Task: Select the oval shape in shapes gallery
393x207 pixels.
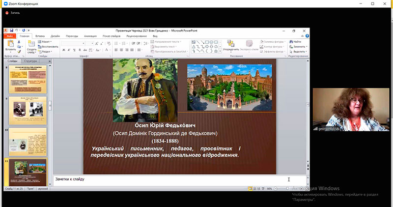Action: (x=212, y=42)
